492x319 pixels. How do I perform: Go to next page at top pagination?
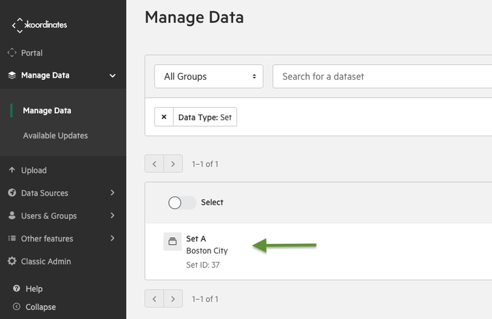click(173, 164)
